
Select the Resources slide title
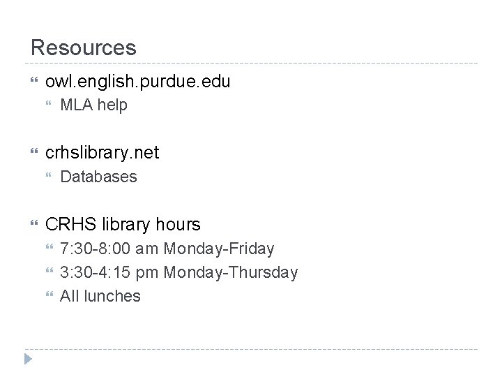84,48
